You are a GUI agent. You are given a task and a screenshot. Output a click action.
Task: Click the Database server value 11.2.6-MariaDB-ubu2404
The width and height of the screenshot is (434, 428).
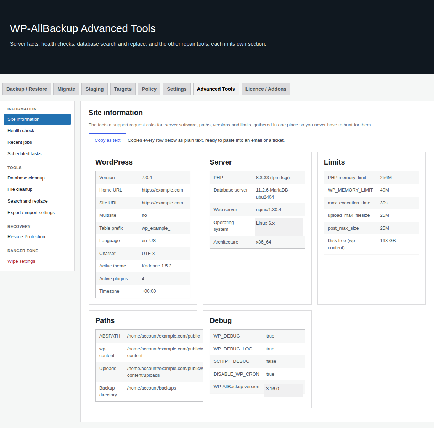click(x=273, y=194)
